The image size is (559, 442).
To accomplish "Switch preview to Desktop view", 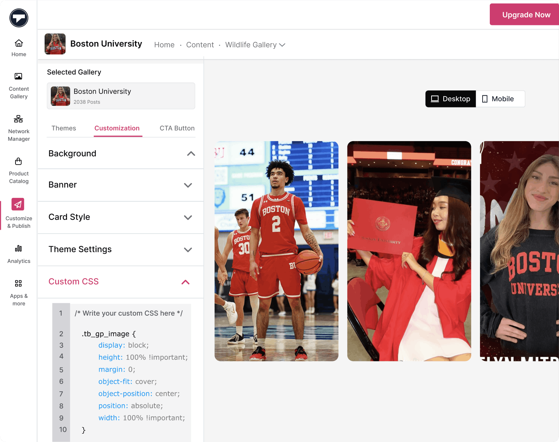I will (450, 99).
